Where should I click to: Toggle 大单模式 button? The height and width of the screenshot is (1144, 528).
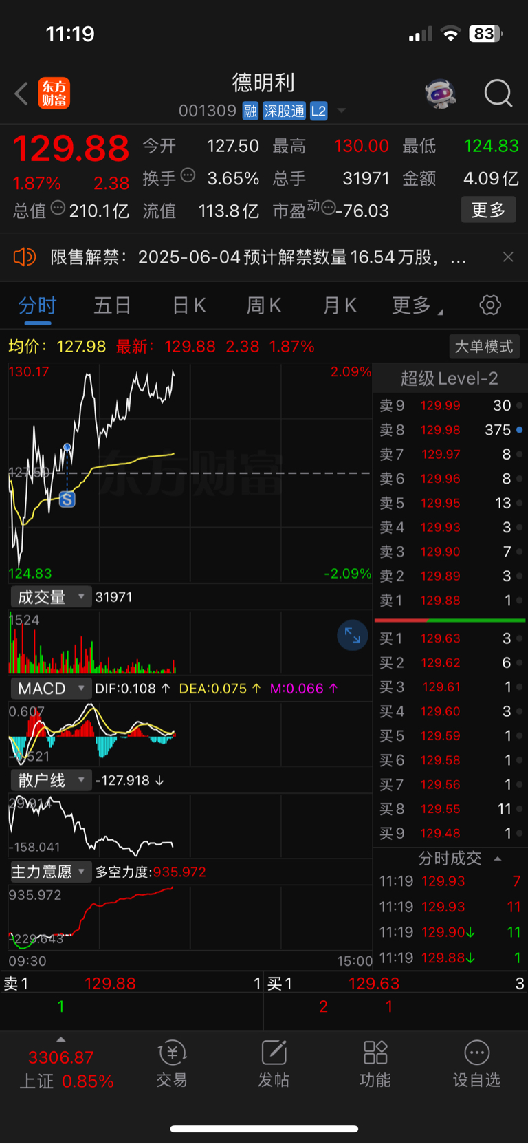484,346
